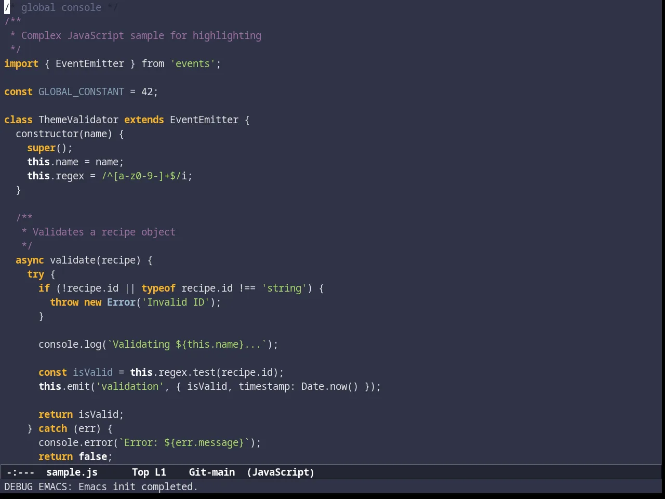Click 'Top' position indicator in mode line
The height and width of the screenshot is (499, 665).
point(140,472)
